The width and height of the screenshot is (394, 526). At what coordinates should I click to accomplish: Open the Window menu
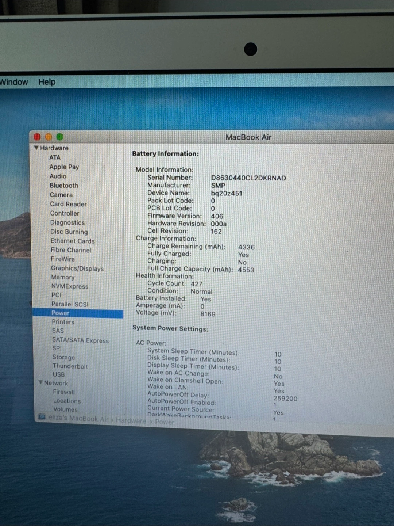[x=14, y=82]
